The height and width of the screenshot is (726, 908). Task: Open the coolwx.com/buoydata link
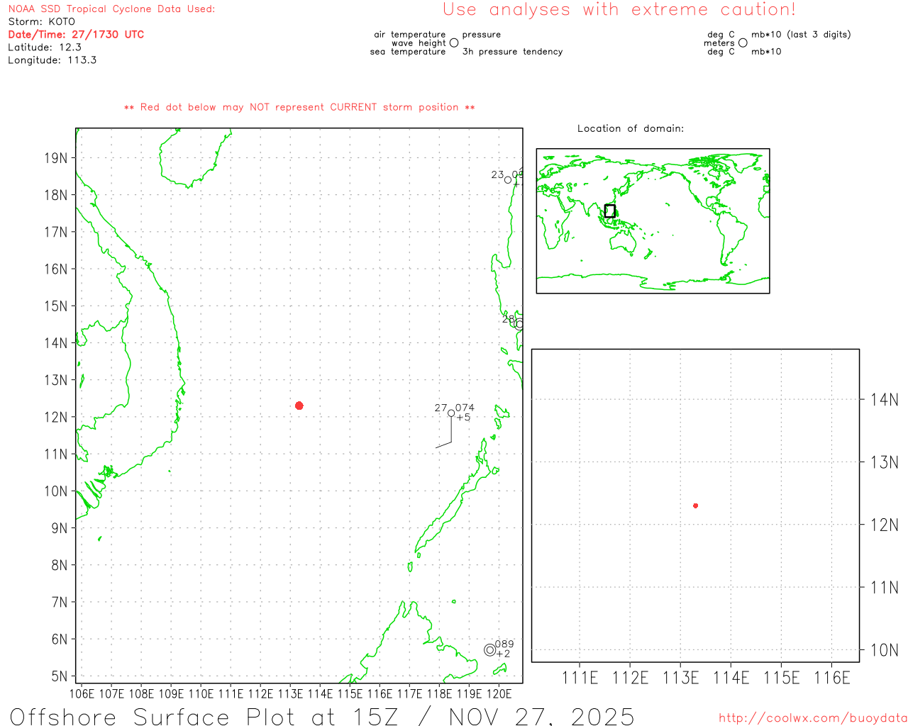click(x=813, y=718)
